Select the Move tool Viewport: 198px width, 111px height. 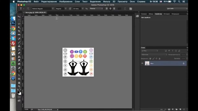[19, 17]
